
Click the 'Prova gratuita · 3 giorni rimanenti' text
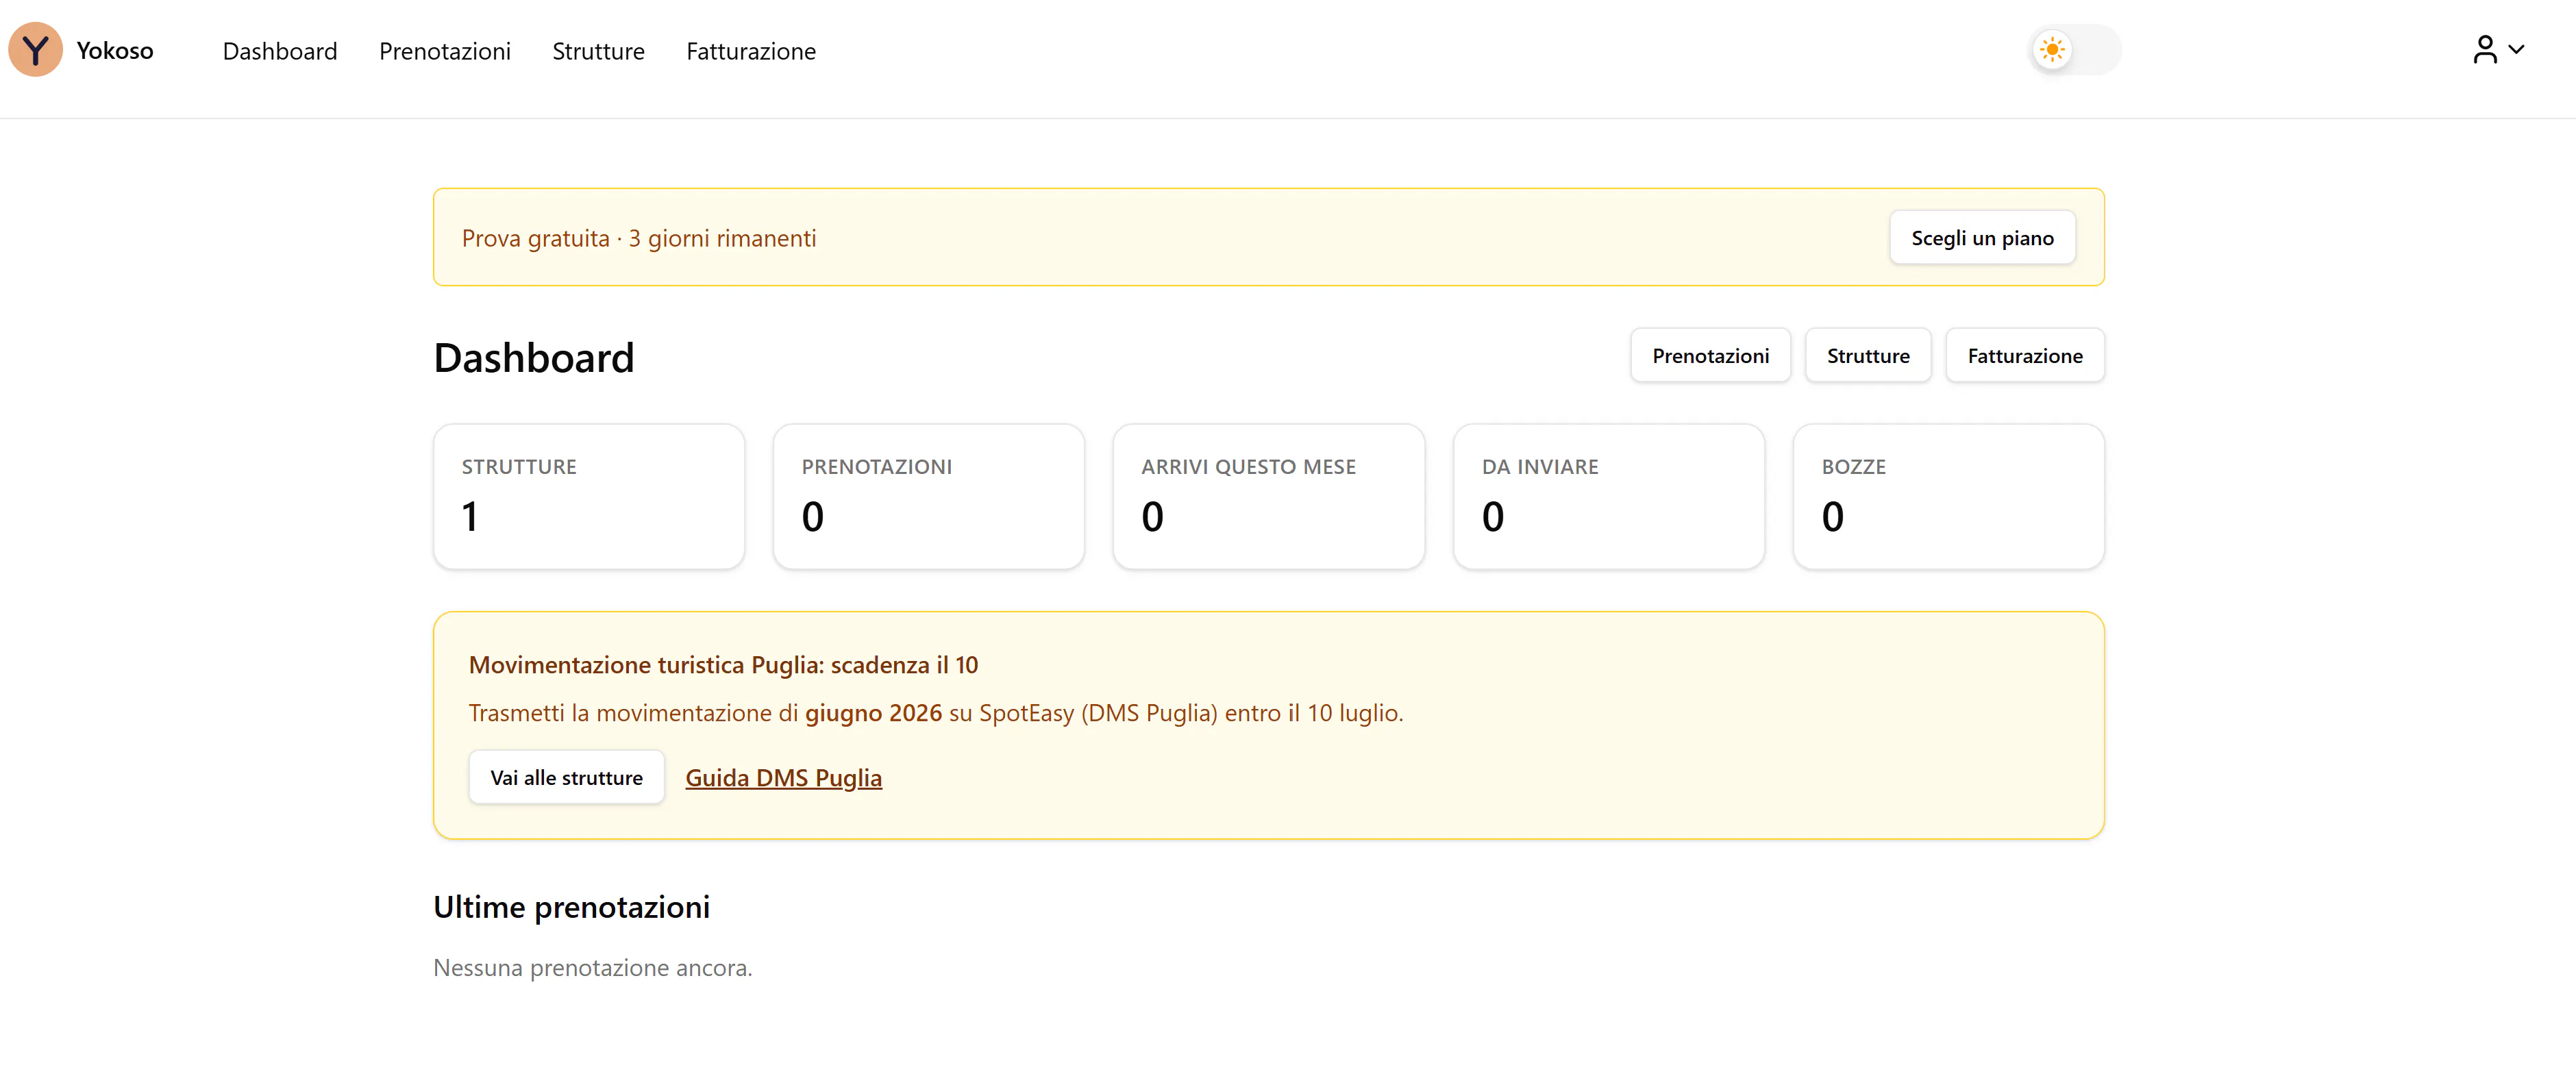click(639, 238)
